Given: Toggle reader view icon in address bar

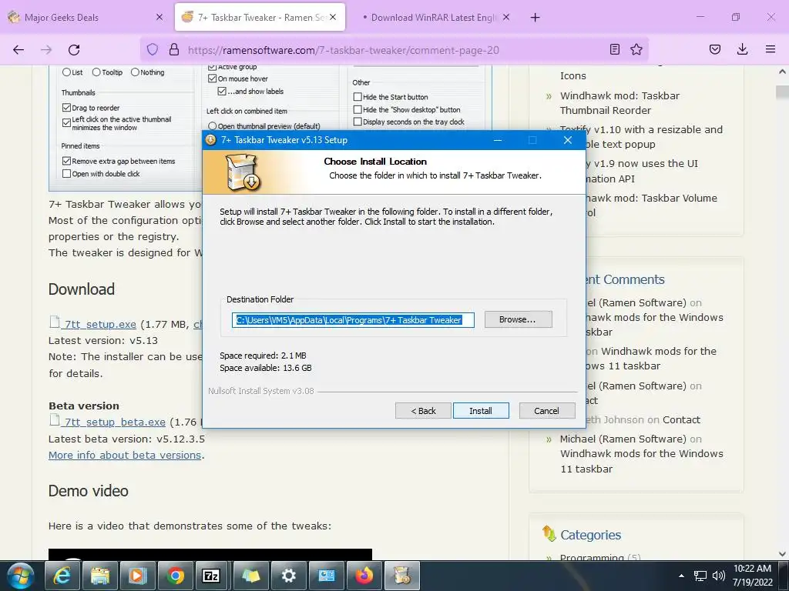Looking at the screenshot, I should coord(614,49).
